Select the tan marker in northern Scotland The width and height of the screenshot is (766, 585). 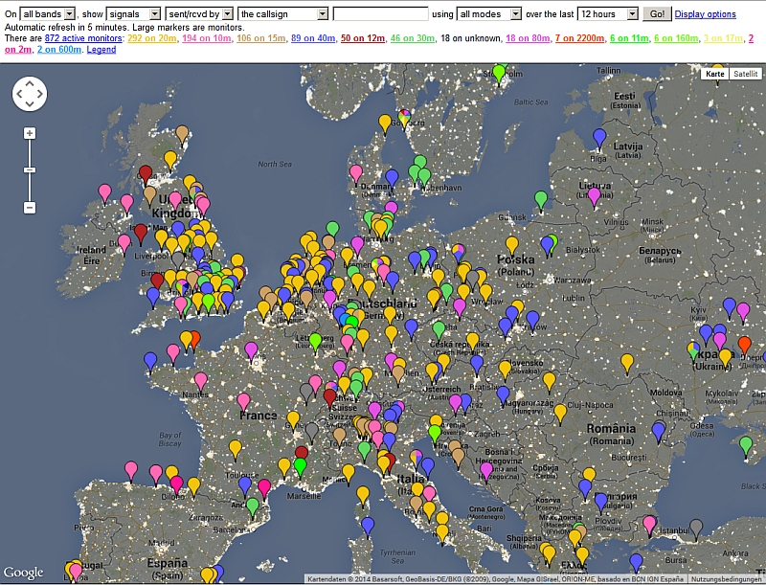click(182, 135)
